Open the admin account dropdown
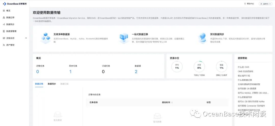 click(265, 4)
